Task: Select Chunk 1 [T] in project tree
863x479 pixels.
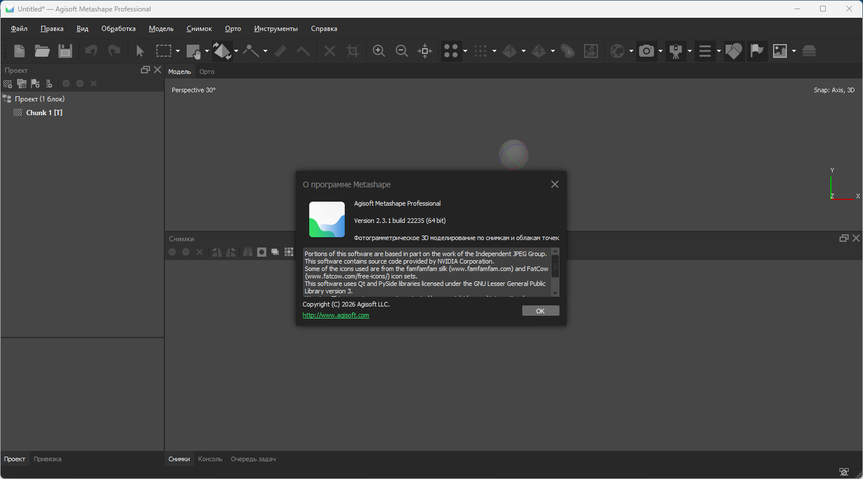Action: point(44,113)
